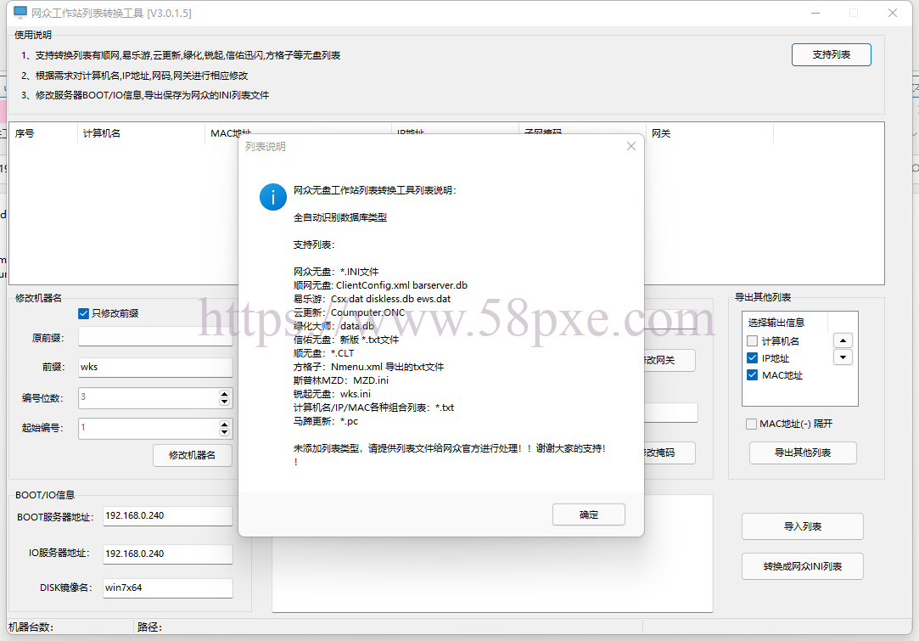
Task: Open the 支持列表 button
Action: coord(831,54)
